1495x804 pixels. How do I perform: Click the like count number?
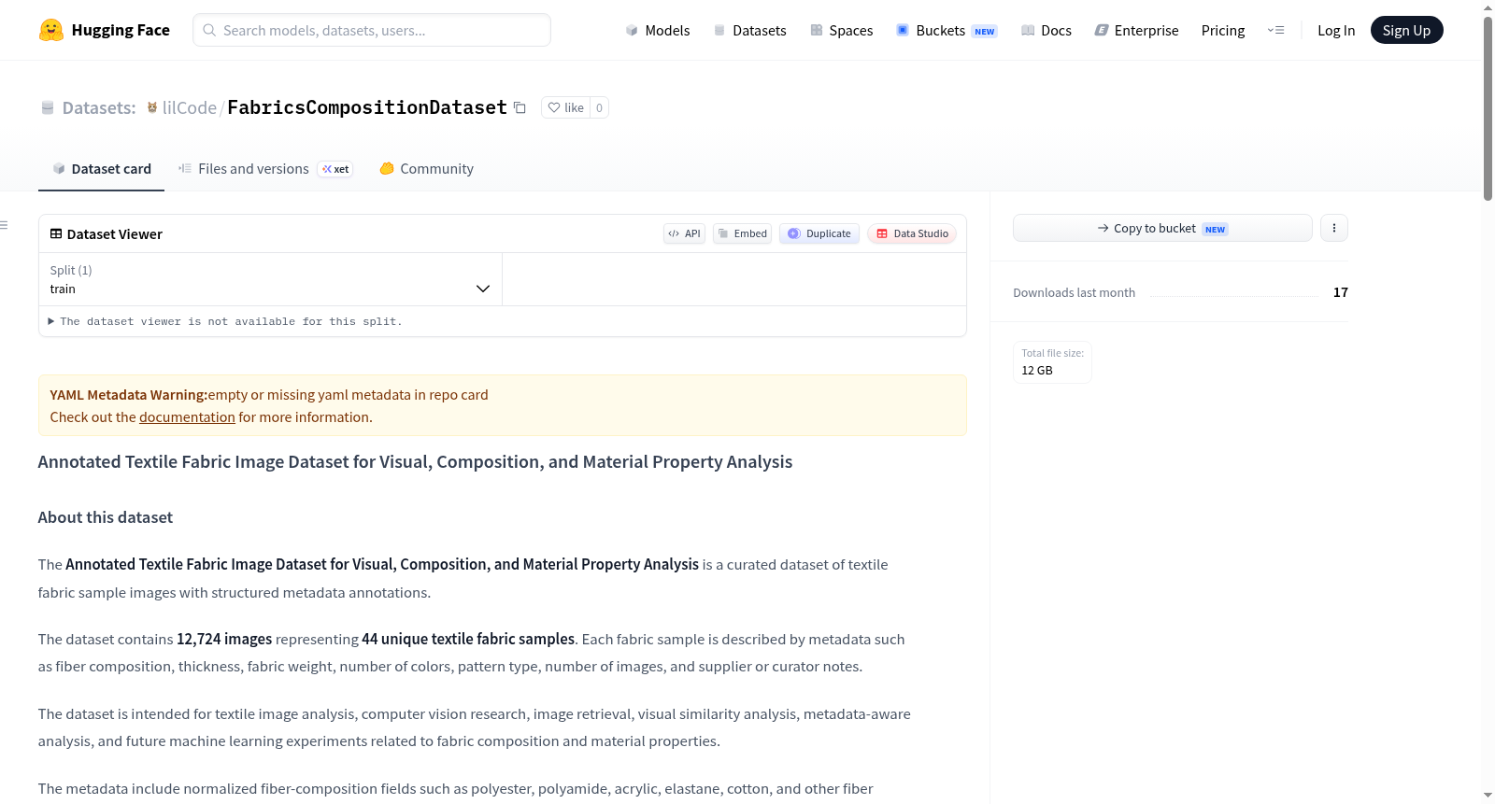tap(599, 107)
